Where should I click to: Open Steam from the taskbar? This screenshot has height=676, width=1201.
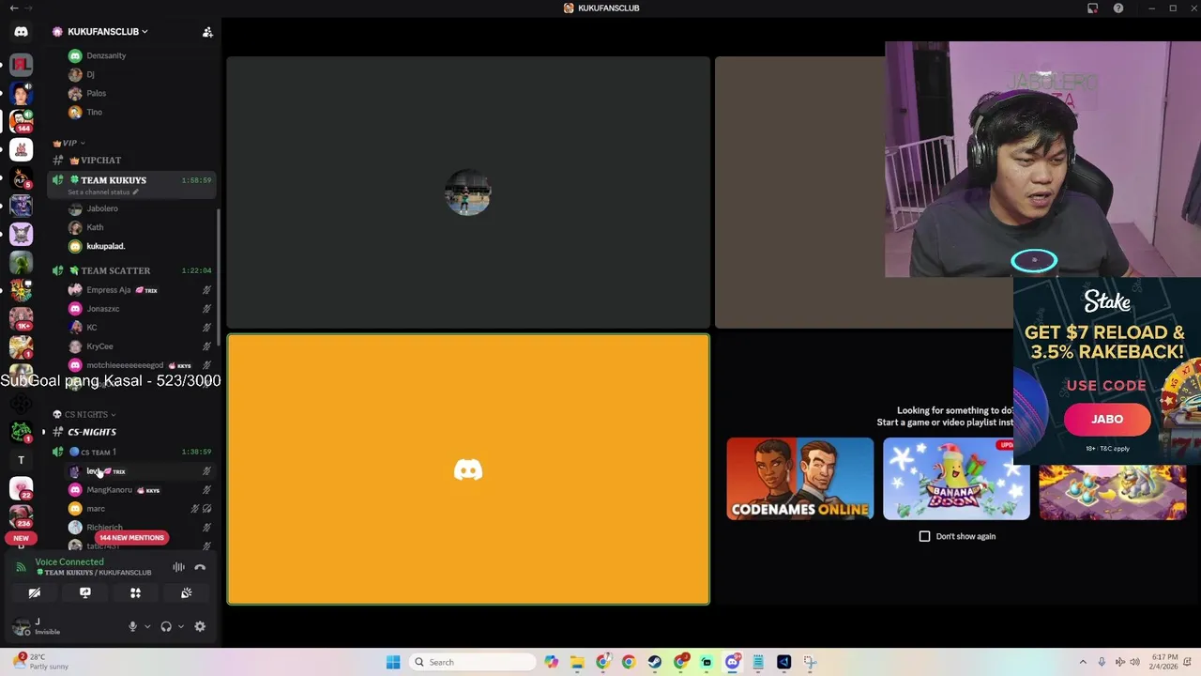(x=655, y=662)
